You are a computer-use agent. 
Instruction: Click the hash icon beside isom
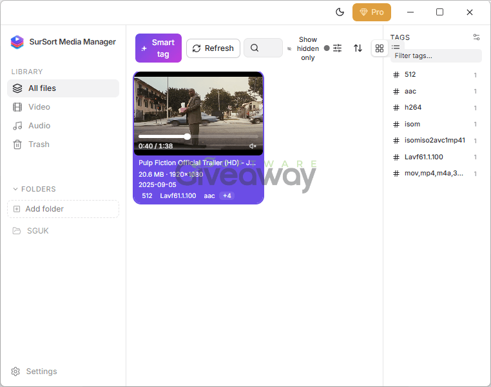[x=396, y=124]
